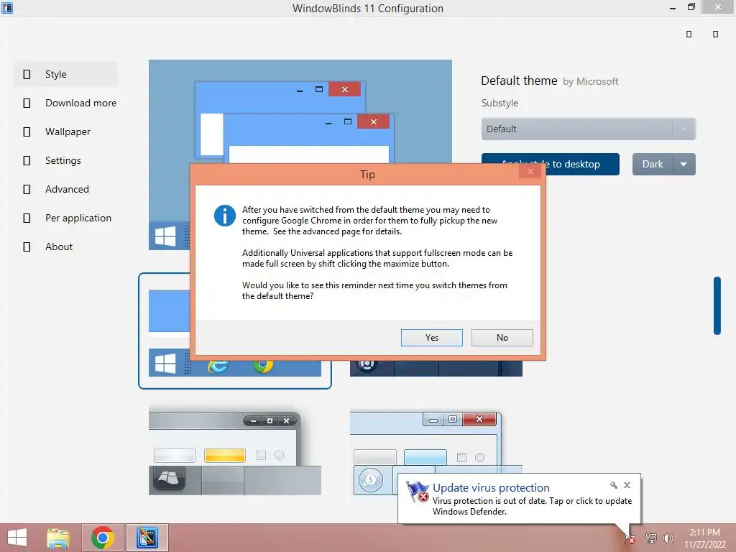Screen dimensions: 736x552
Task: Click the Action Center flag tray icon
Action: click(630, 538)
